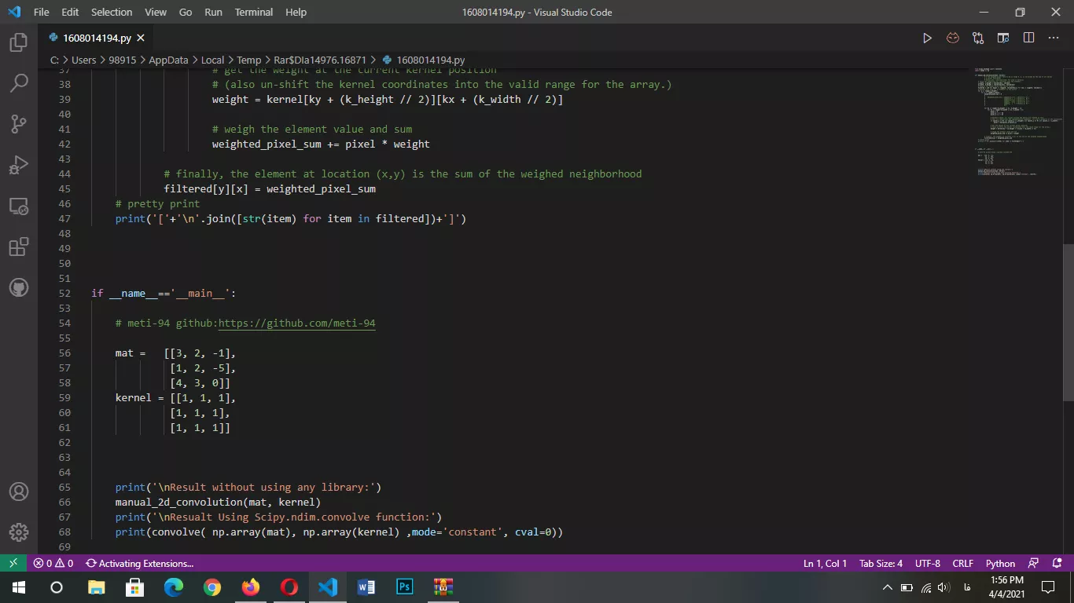
Task: Change indentation via Tab Size: 4
Action: point(881,563)
